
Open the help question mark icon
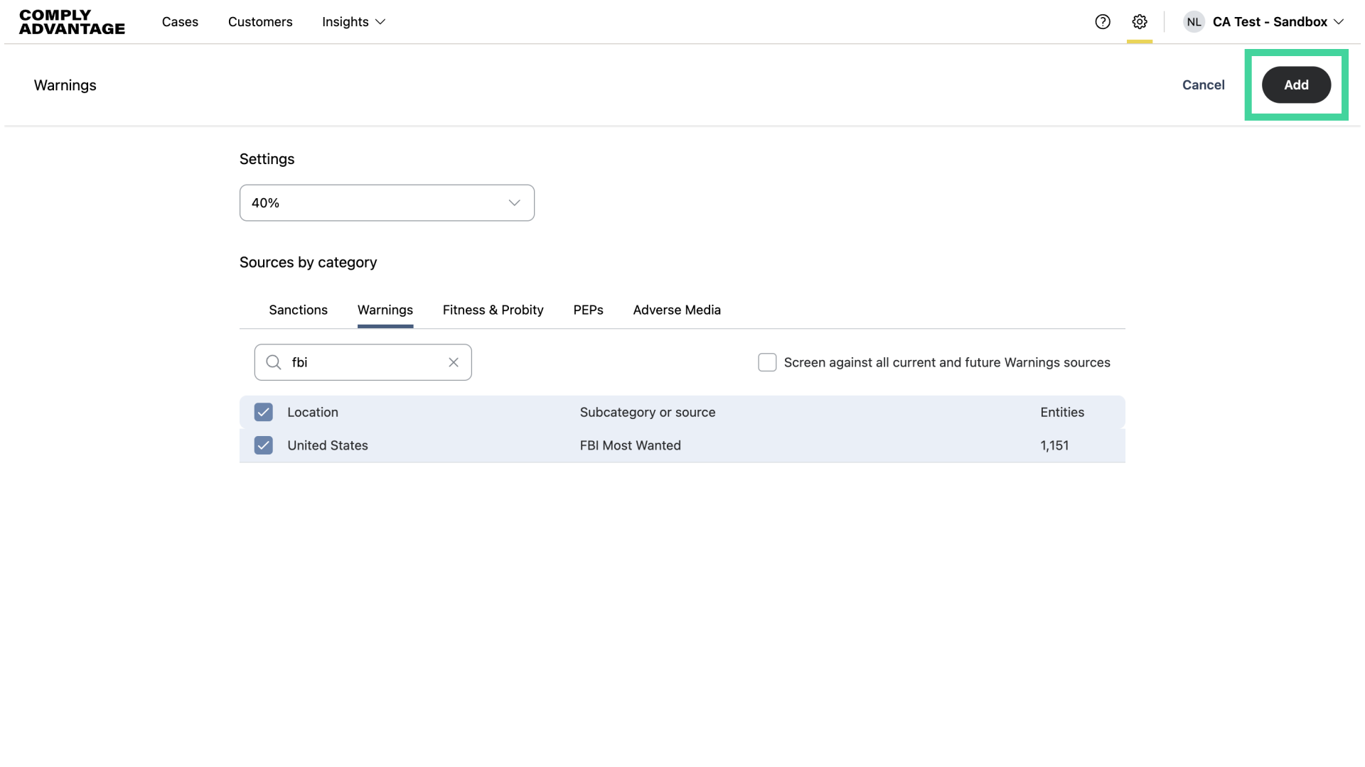(x=1103, y=22)
